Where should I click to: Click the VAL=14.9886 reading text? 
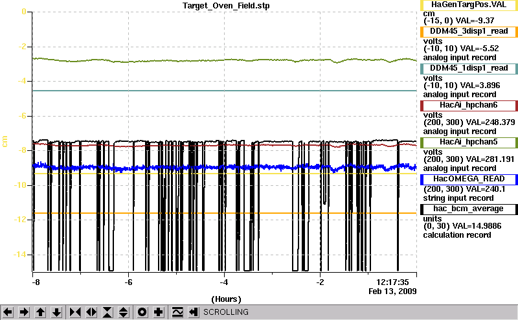pyautogui.click(x=477, y=226)
